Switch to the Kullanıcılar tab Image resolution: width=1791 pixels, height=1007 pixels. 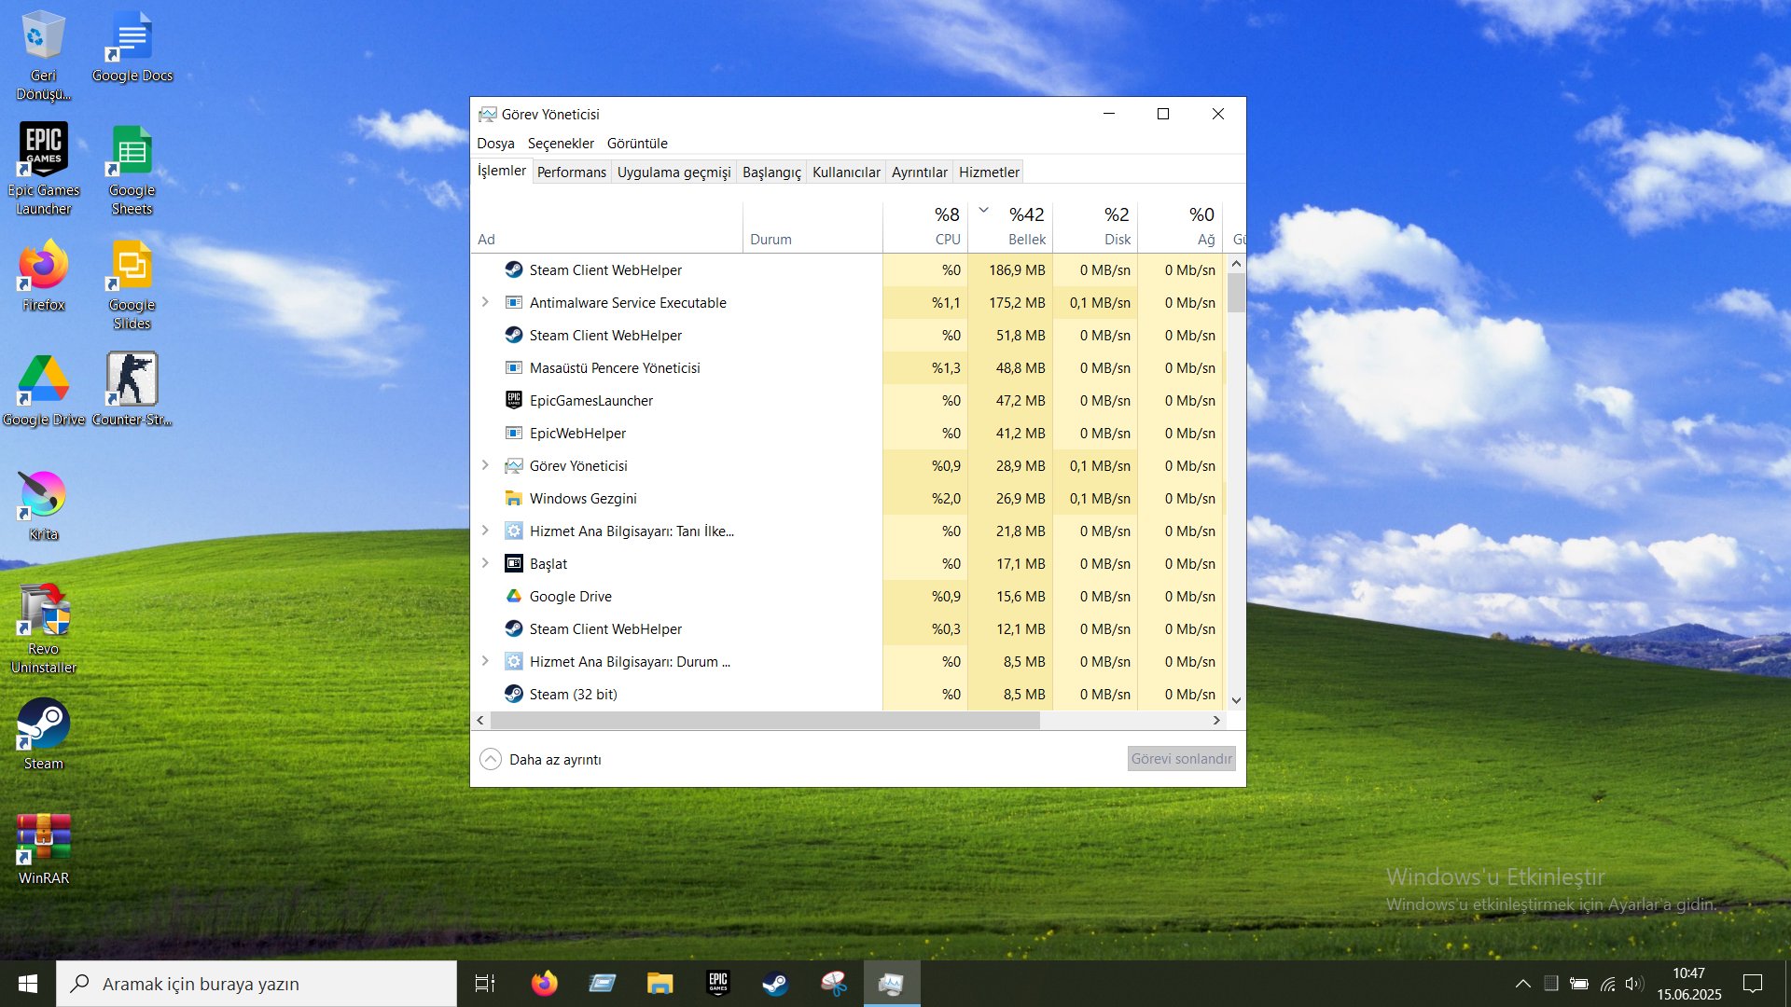click(846, 172)
